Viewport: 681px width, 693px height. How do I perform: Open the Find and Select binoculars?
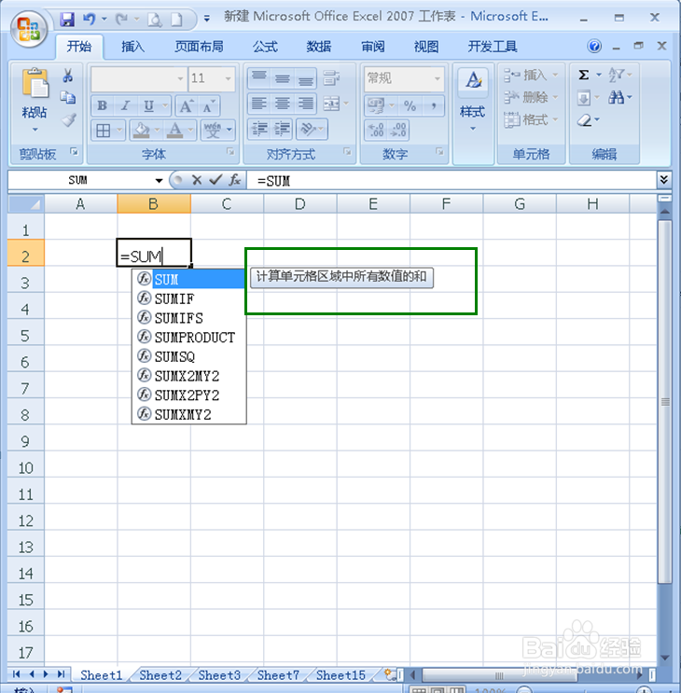[x=616, y=97]
